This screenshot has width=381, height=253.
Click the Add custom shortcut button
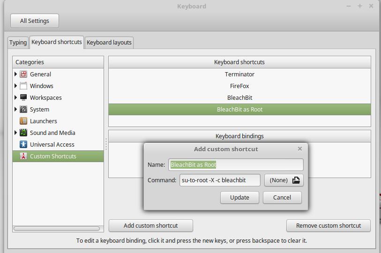[150, 225]
